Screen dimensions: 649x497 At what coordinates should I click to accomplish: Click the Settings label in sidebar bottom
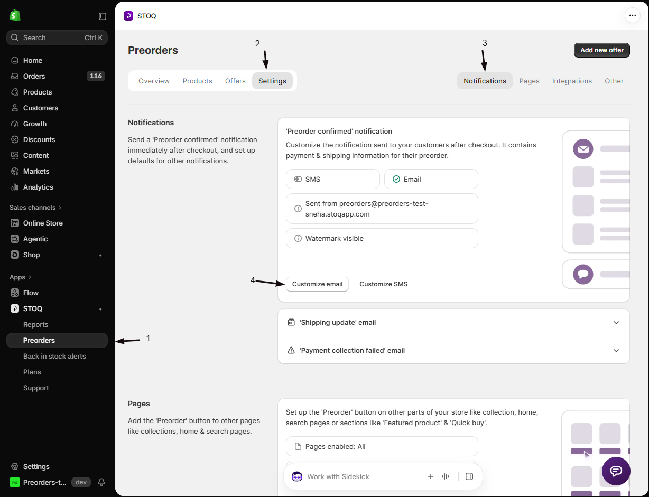coord(36,466)
